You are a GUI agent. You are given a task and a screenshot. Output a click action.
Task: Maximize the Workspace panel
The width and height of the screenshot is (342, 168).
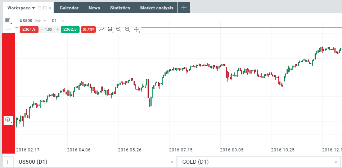pyautogui.click(x=45, y=8)
